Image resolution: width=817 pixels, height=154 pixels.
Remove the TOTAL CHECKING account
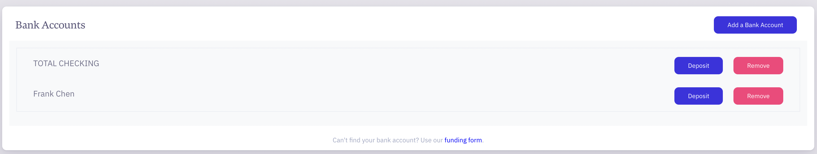click(x=758, y=66)
